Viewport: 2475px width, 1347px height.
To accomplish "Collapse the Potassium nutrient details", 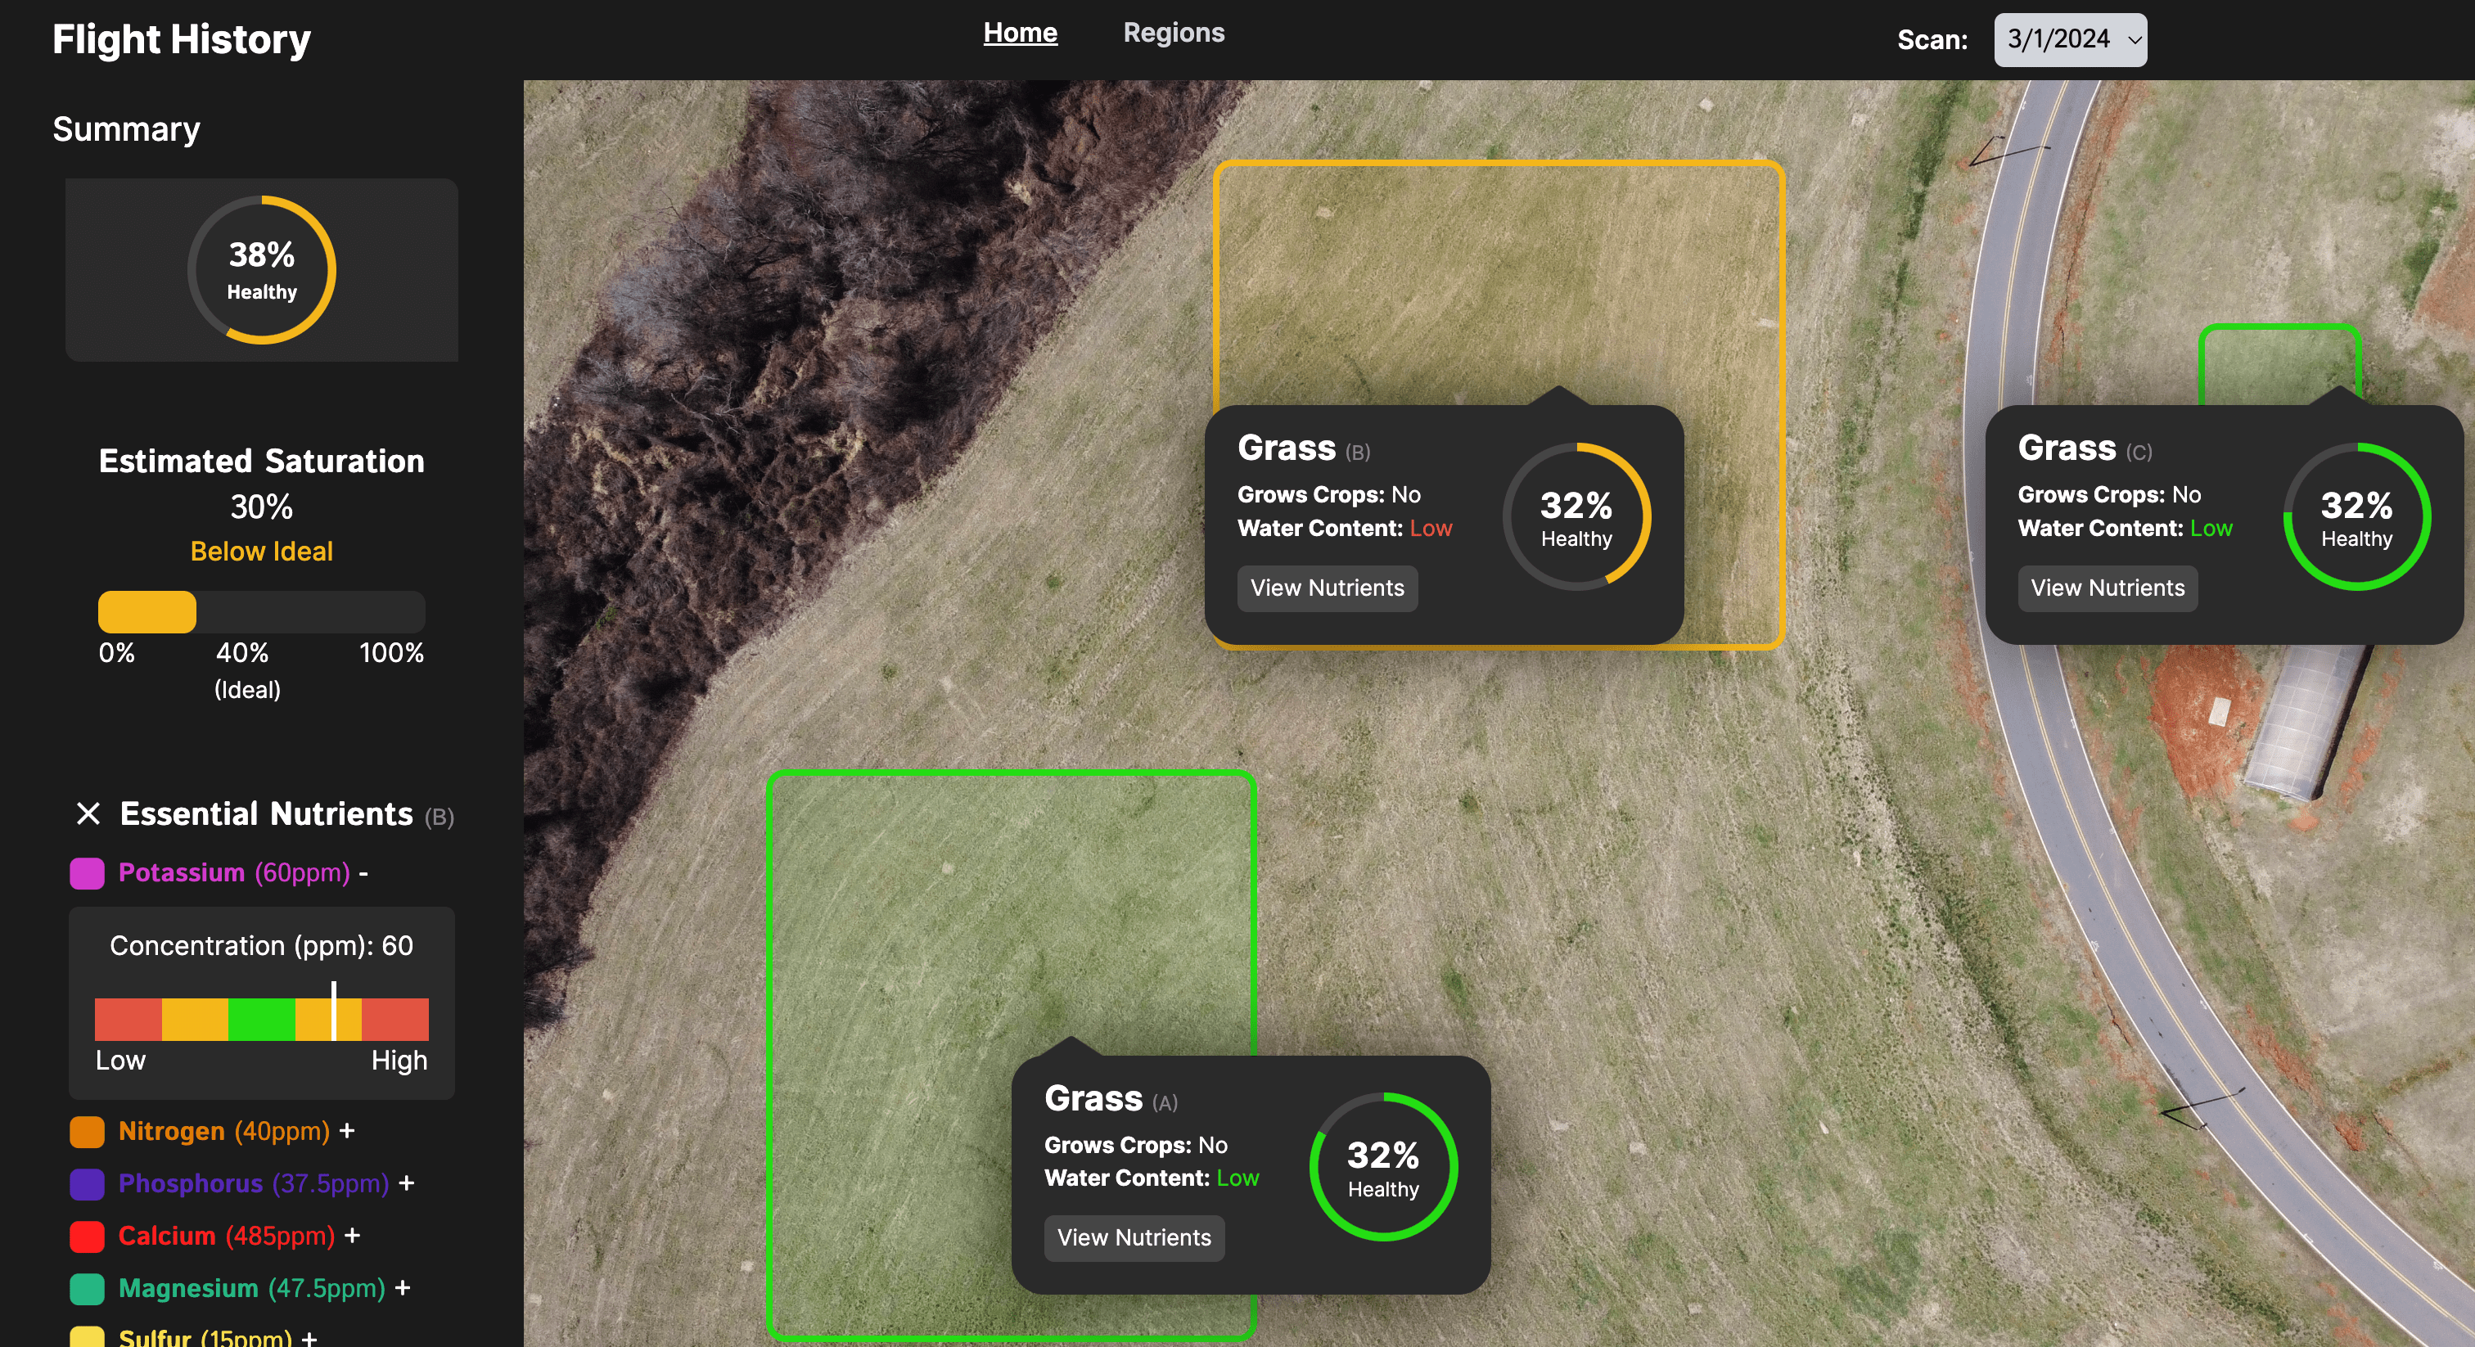I will click(364, 873).
